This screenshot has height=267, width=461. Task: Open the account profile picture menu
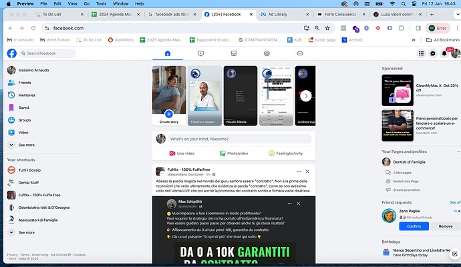[456, 53]
